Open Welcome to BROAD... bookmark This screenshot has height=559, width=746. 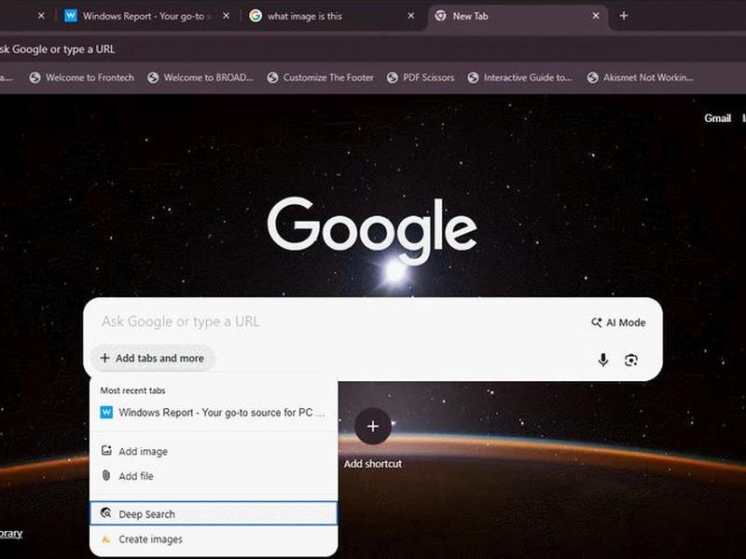click(200, 77)
